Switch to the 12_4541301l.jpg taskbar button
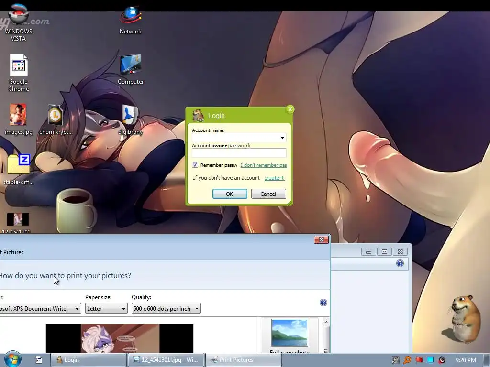The image size is (490, 367). (x=166, y=360)
